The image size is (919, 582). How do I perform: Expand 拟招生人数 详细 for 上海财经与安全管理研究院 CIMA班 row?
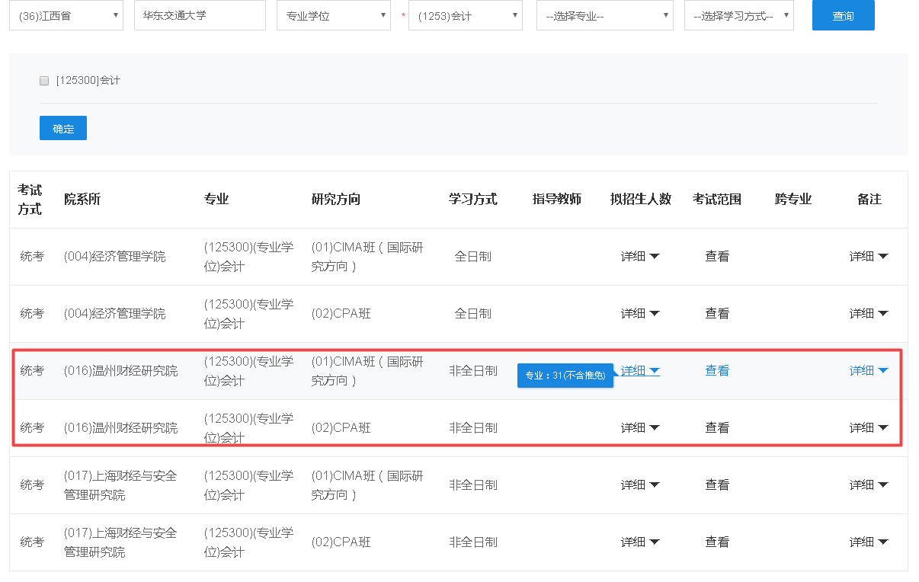pos(640,485)
